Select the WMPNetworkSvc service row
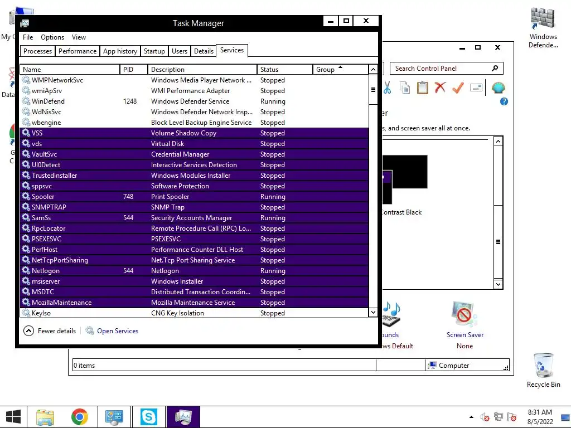571x428 pixels. [194, 80]
